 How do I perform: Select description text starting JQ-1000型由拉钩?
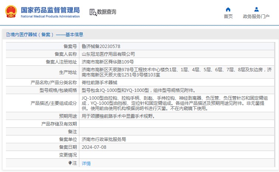pyautogui.click(x=175, y=103)
